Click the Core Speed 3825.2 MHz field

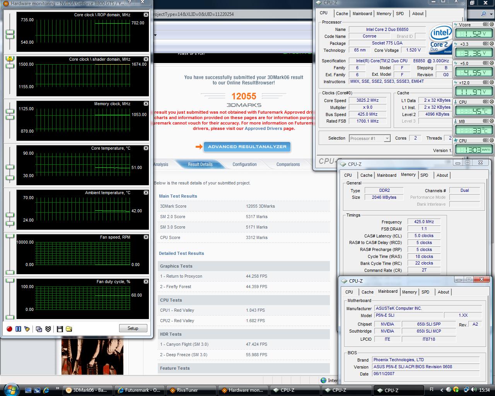click(x=367, y=100)
